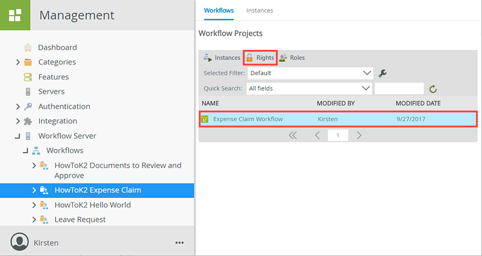The image size is (482, 256).
Task: Click the wrench filter configuration icon
Action: point(383,73)
